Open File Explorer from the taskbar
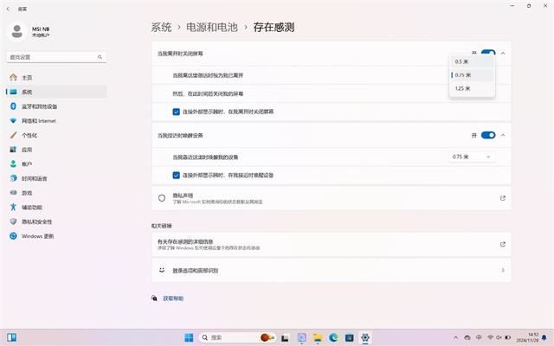Image resolution: width=554 pixels, height=346 pixels. (318, 338)
